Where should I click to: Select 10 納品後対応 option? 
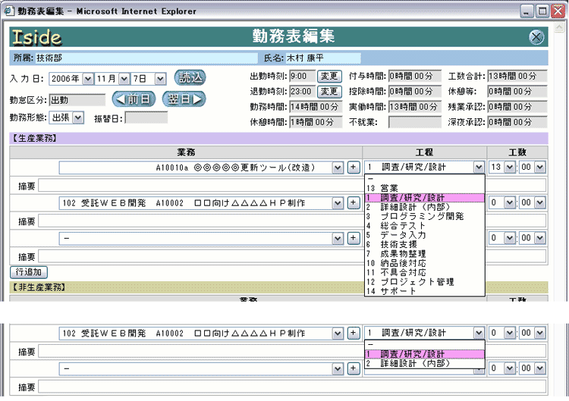coord(425,263)
